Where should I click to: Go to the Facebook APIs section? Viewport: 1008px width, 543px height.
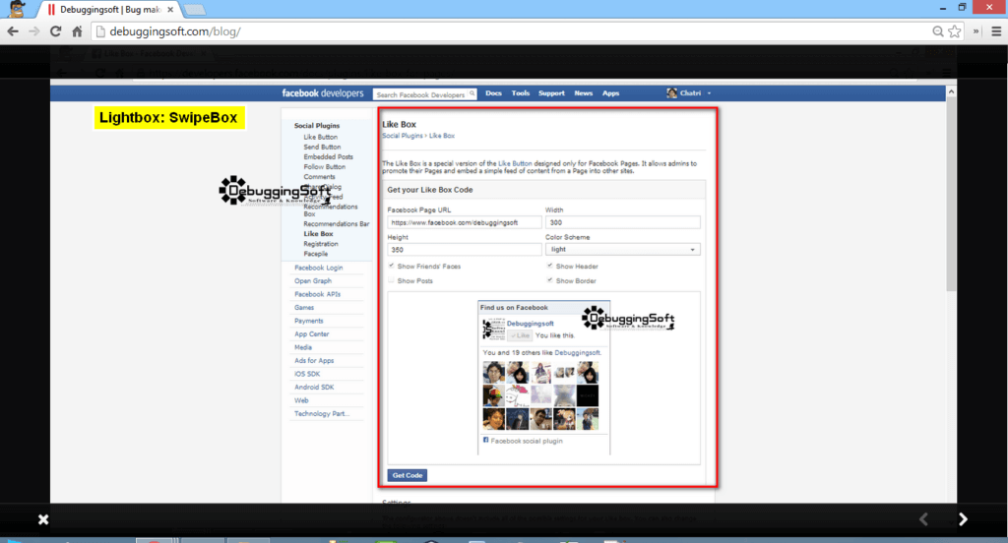318,294
